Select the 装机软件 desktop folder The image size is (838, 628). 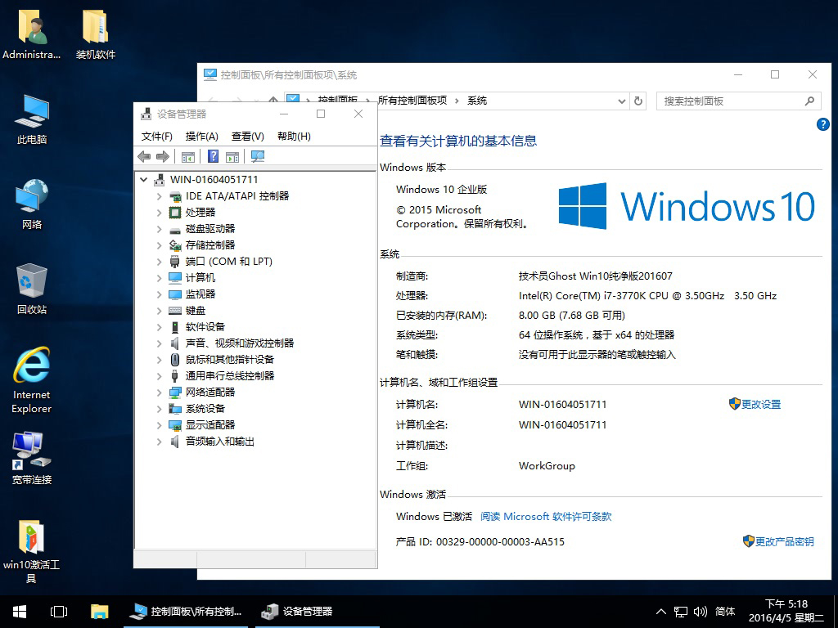[96, 34]
